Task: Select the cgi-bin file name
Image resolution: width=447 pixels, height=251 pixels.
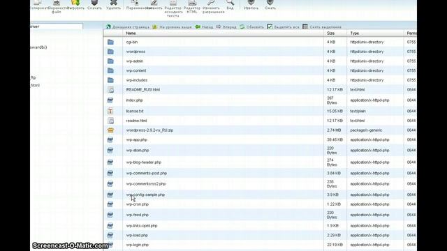Action: (x=132, y=42)
